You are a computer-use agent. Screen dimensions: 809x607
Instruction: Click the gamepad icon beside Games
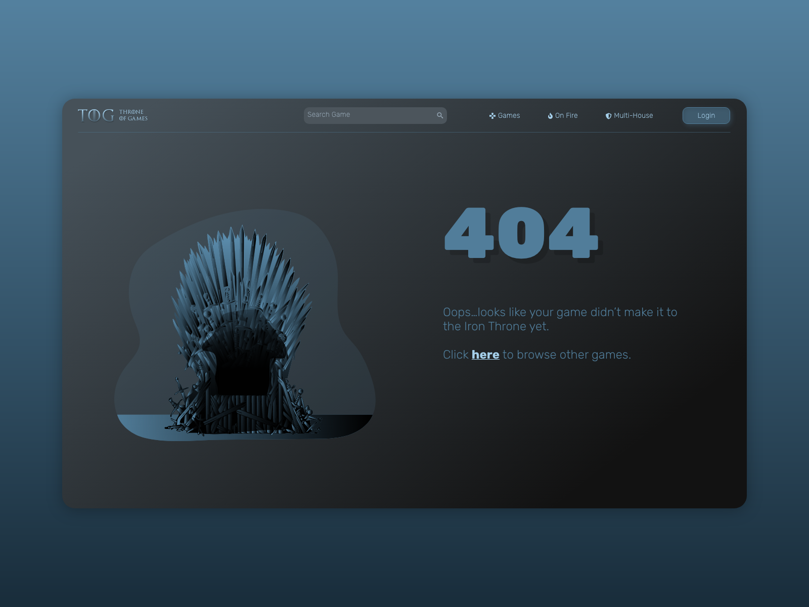pyautogui.click(x=492, y=116)
